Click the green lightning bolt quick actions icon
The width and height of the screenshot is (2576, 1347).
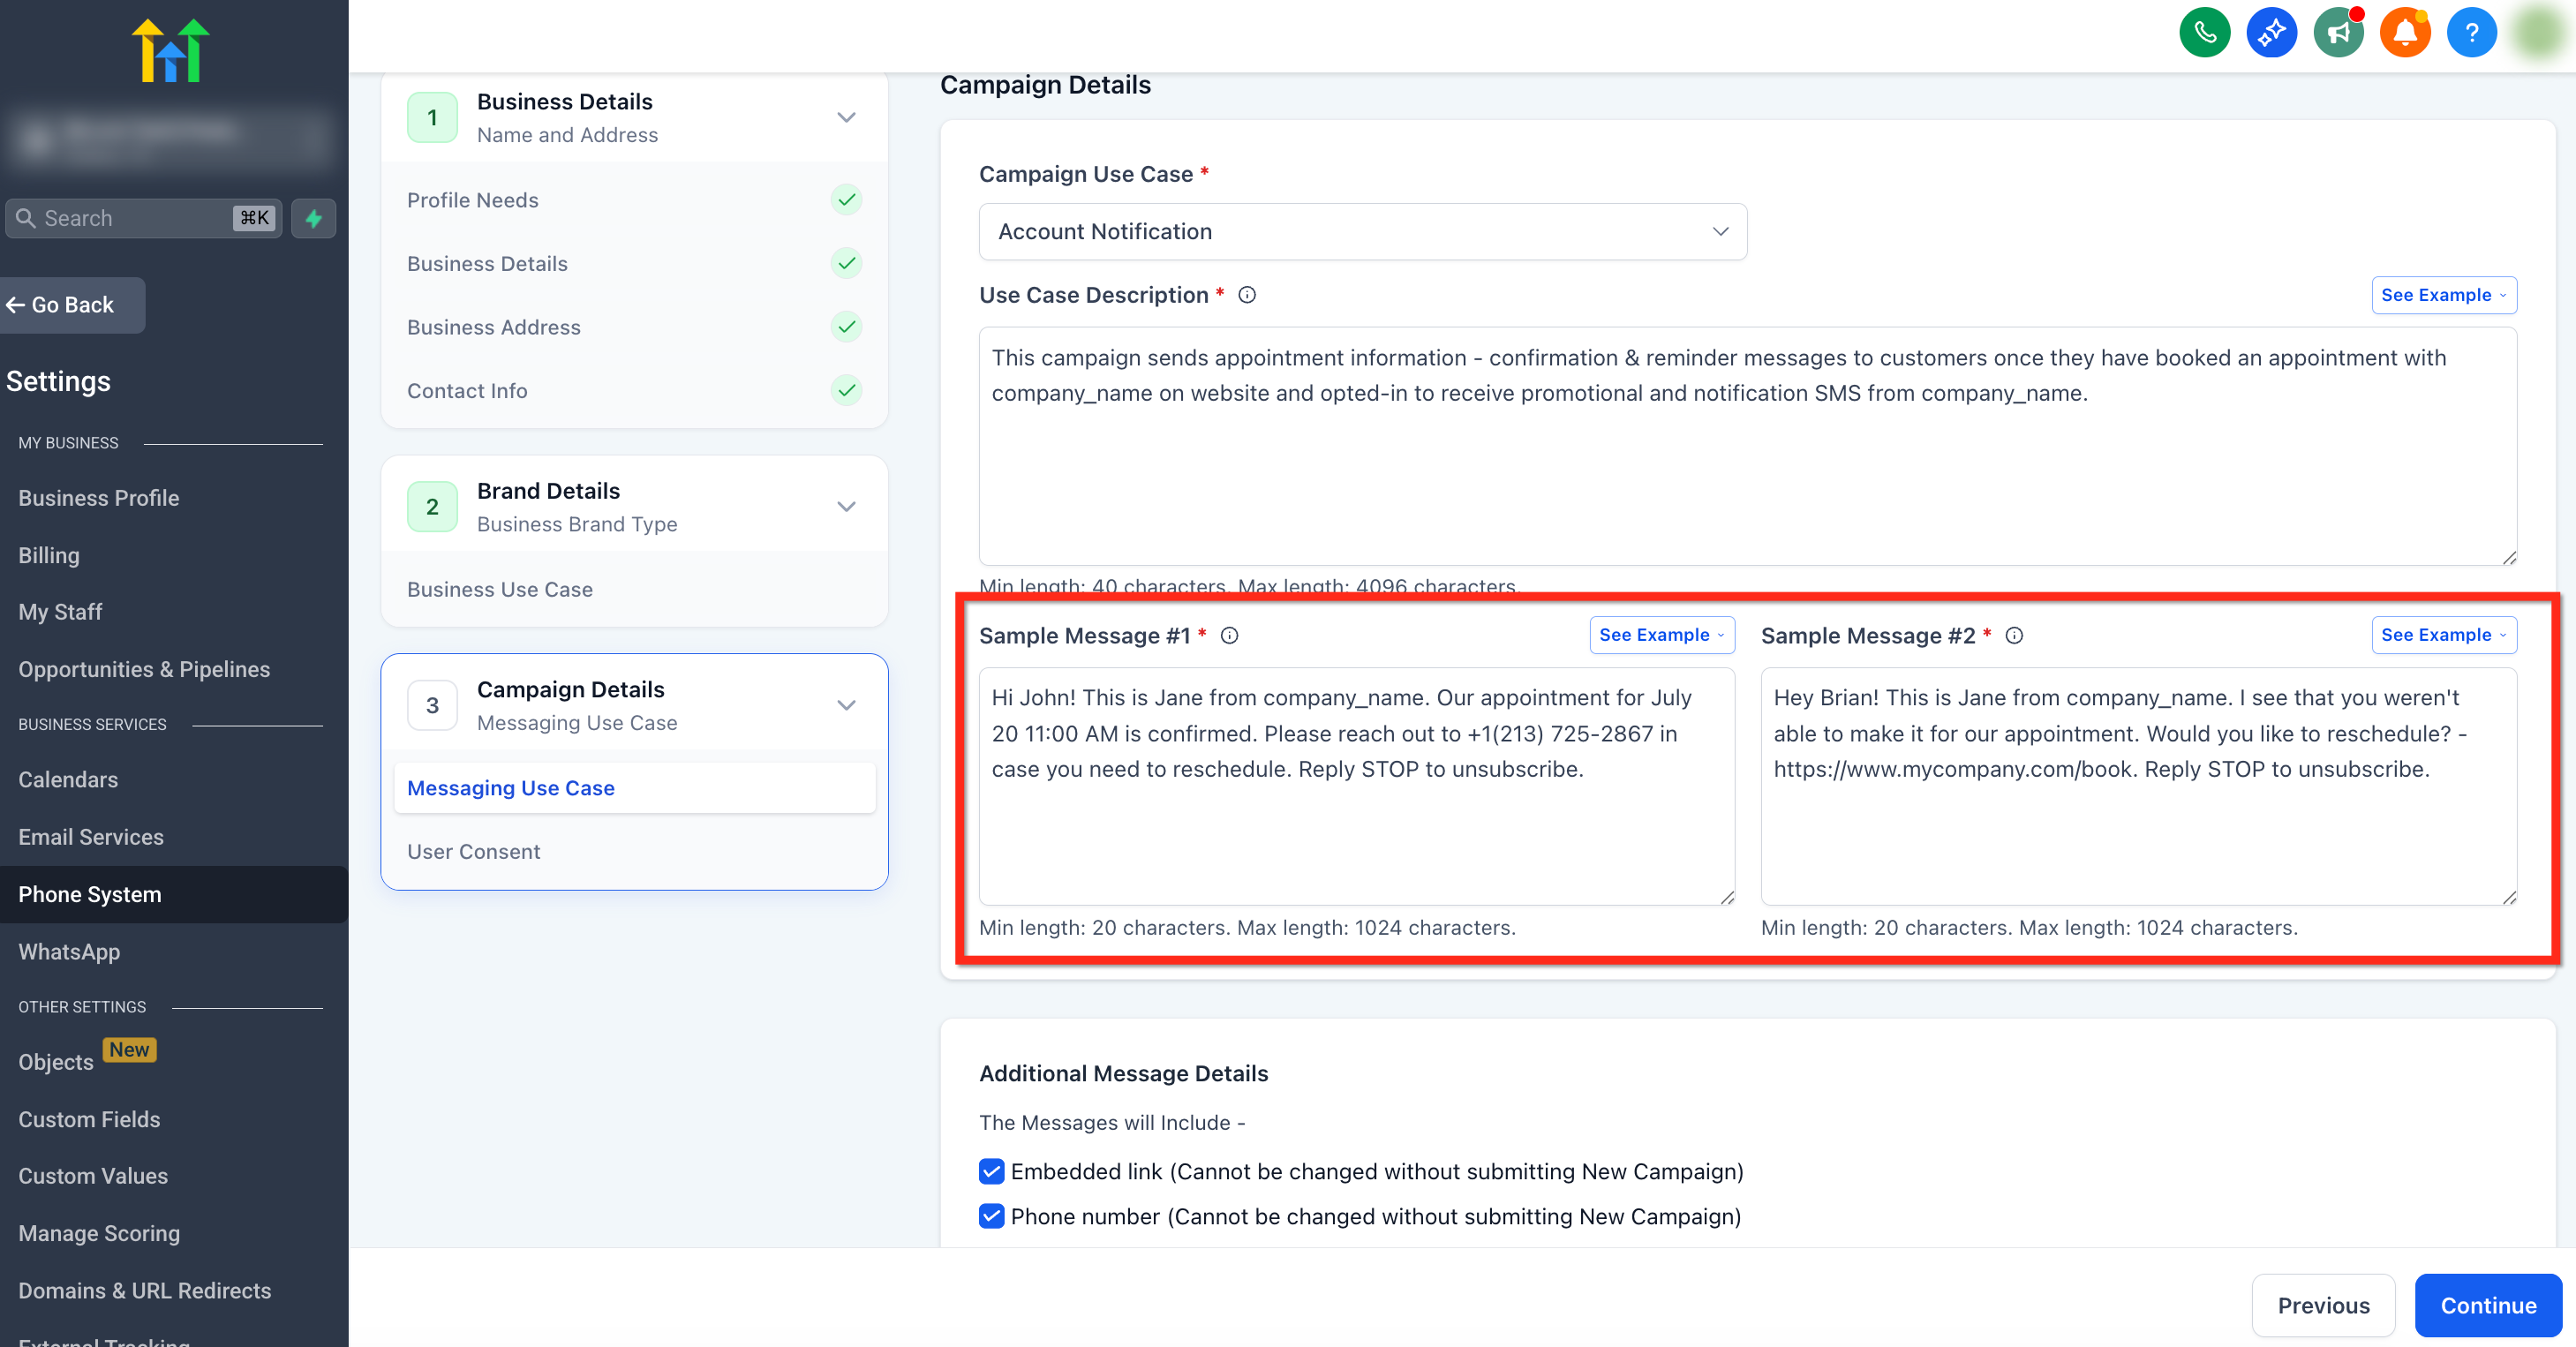point(313,218)
